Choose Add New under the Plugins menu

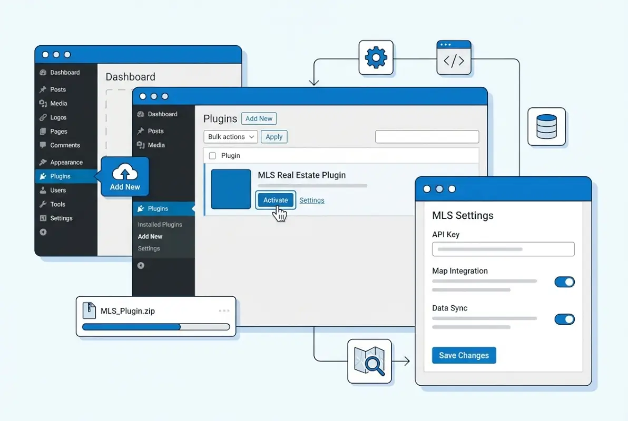tap(150, 236)
